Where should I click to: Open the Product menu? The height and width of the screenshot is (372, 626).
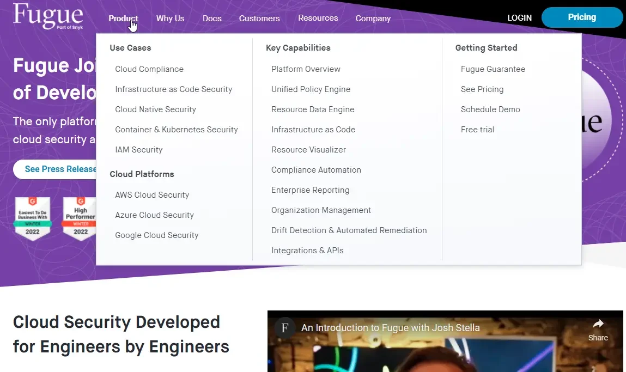(x=123, y=19)
